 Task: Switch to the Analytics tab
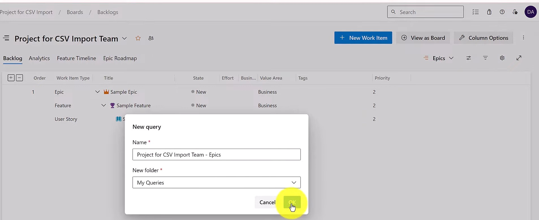39,58
